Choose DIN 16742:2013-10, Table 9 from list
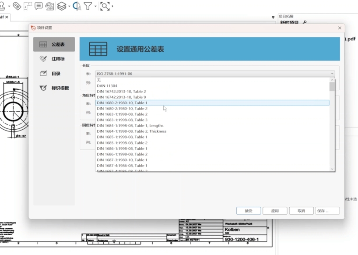The width and height of the screenshot is (358, 255). [121, 97]
